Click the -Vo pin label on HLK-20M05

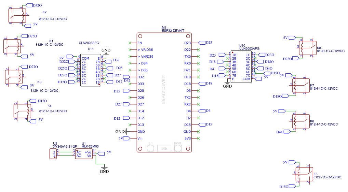(x=89, y=156)
